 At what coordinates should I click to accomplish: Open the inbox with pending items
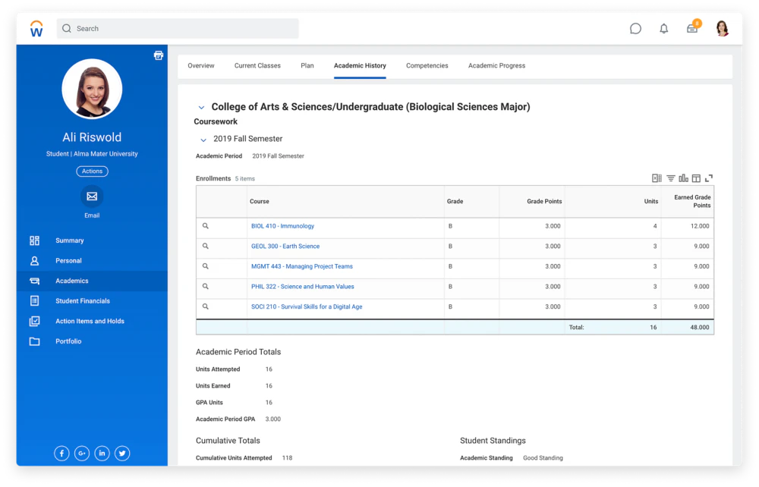(691, 28)
